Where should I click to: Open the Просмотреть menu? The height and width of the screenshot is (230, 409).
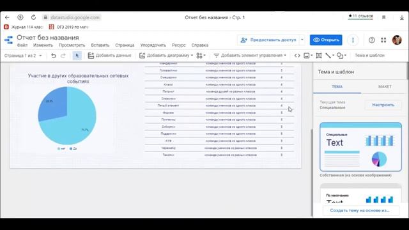pyautogui.click(x=72, y=45)
